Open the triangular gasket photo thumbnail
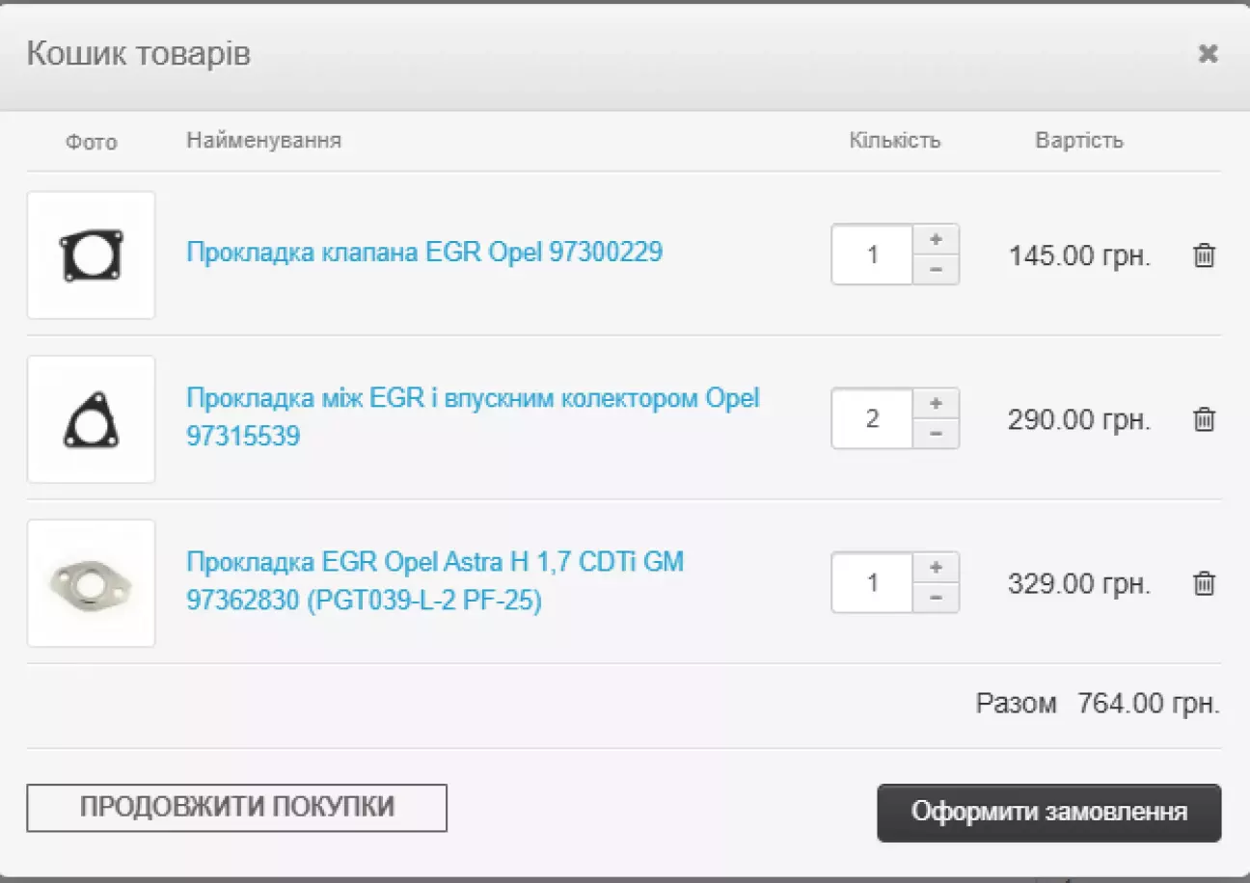Screen dimensions: 1250x883 pos(92,419)
